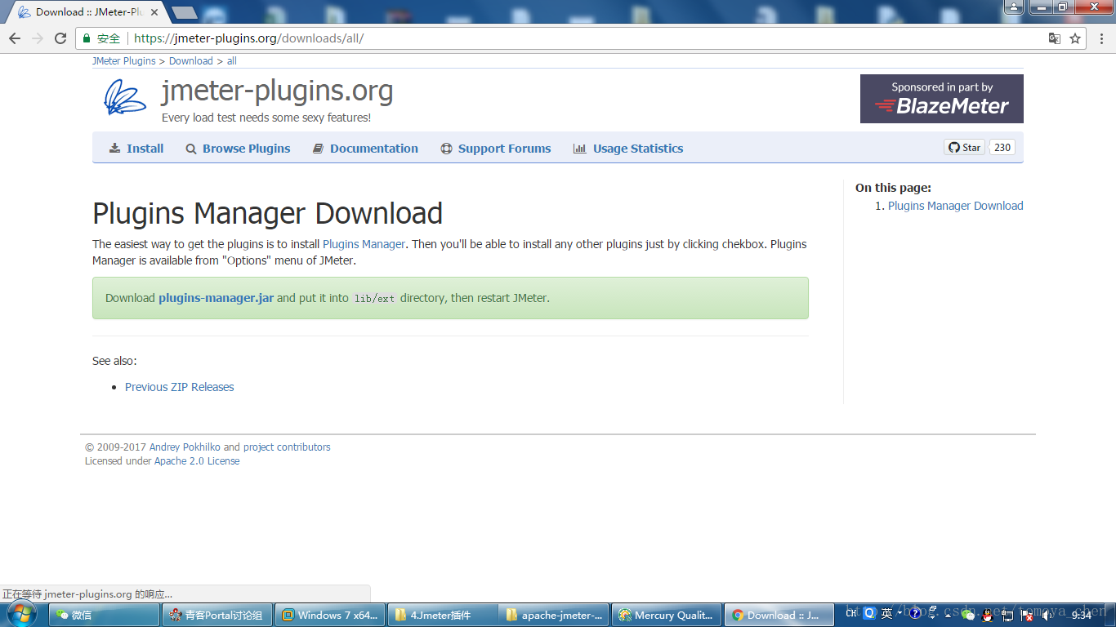Open the Apache 2.0 License link
This screenshot has width=1116, height=627.
click(197, 461)
